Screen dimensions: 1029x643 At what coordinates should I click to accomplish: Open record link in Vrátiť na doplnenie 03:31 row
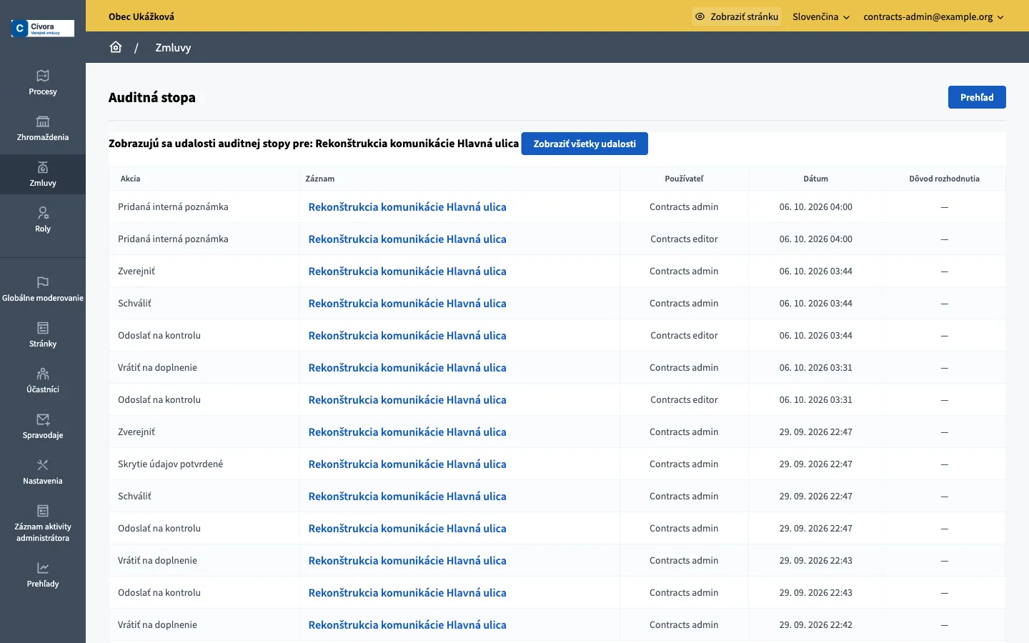tap(407, 368)
